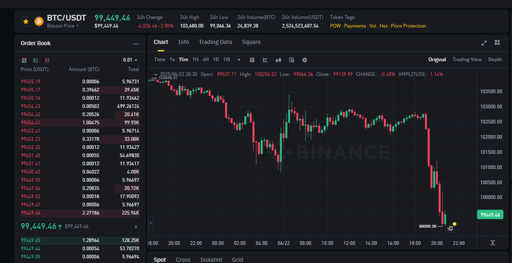
Task: Change the candlestick chart style icon
Action: pos(279,60)
